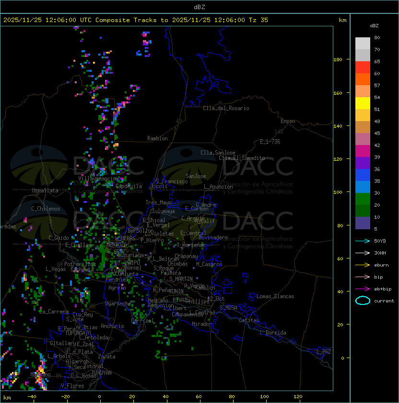Pick the bright yellow dBZ scale swatch
Screen dimensions: 399x403
(x=363, y=103)
